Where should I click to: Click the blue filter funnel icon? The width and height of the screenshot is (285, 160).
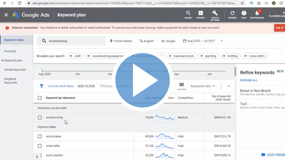click(x=41, y=86)
